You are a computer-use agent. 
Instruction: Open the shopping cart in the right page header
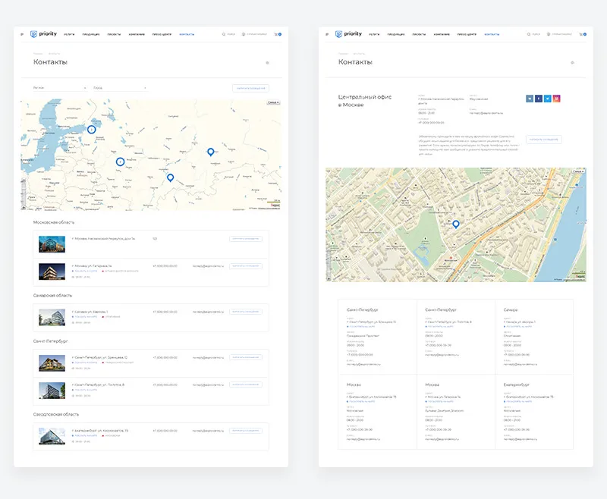[x=582, y=34]
